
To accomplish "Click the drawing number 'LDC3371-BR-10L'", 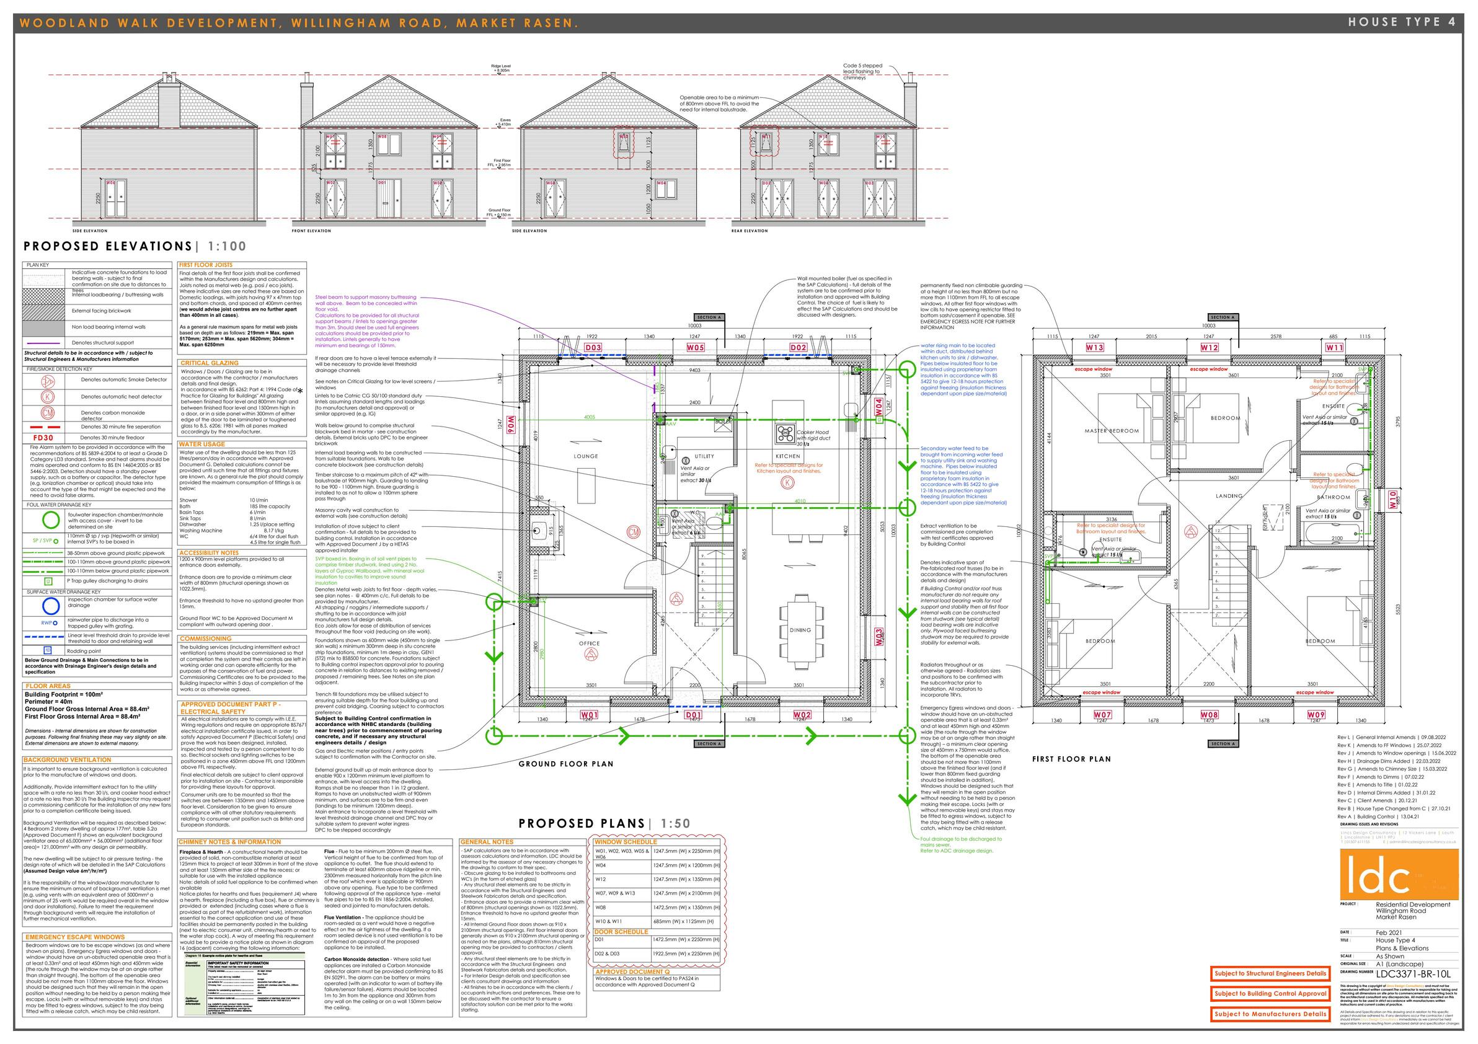I will click(1412, 973).
